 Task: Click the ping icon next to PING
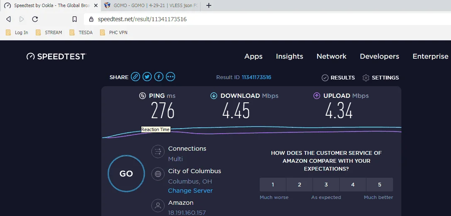click(143, 96)
